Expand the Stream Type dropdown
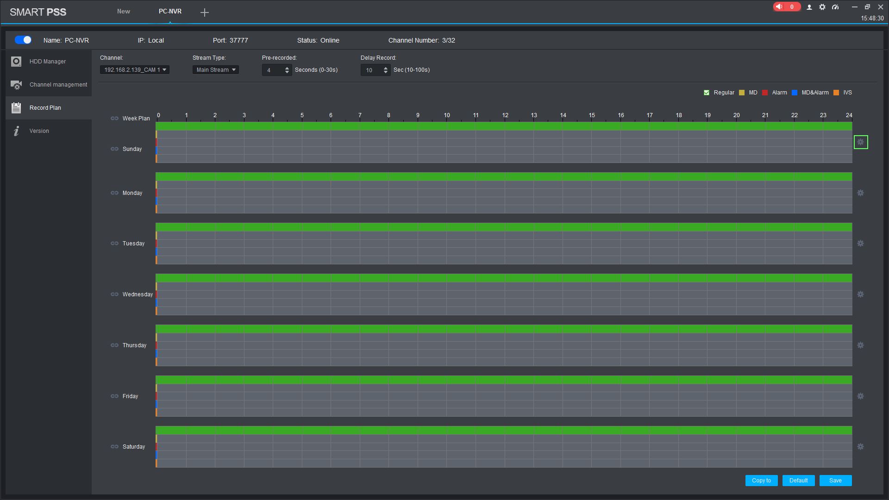Screen dimensions: 889x500 coord(216,70)
